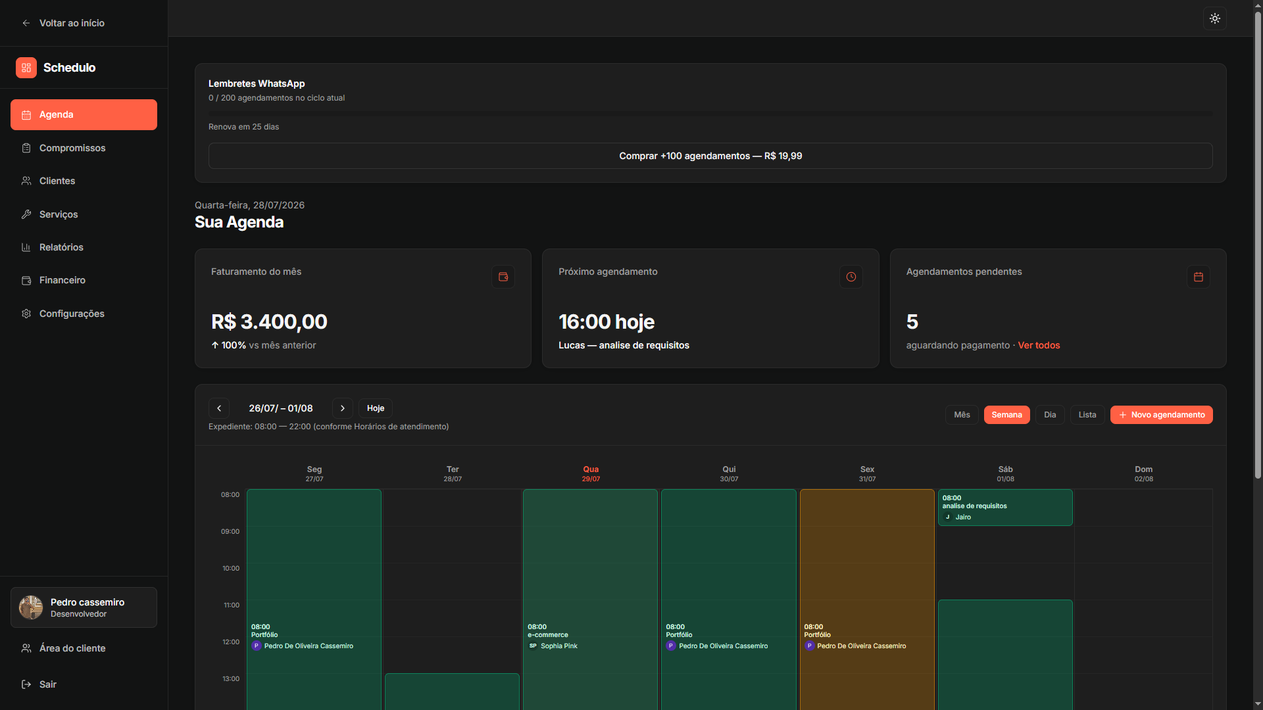Click Pedro cassemiro's profile photo
1263x710 pixels.
[31, 607]
